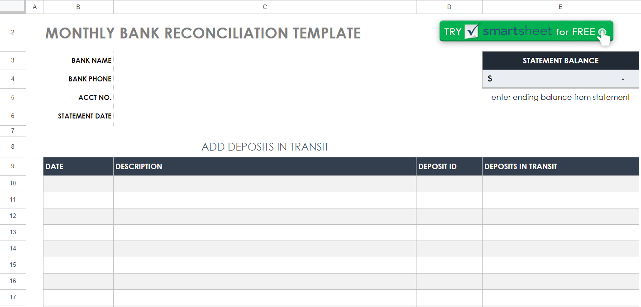Click the empty cell beside ACCT NO.

tap(265, 98)
